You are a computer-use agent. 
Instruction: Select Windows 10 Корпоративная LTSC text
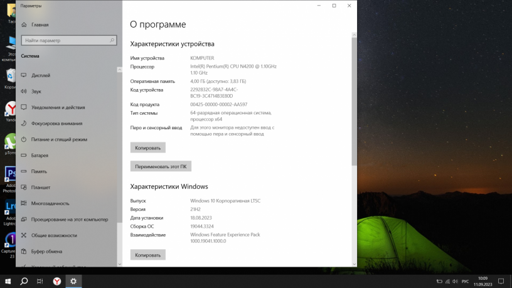[225, 201]
